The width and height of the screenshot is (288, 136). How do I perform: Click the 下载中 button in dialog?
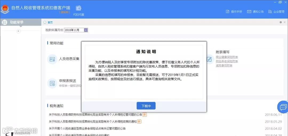[146, 106]
